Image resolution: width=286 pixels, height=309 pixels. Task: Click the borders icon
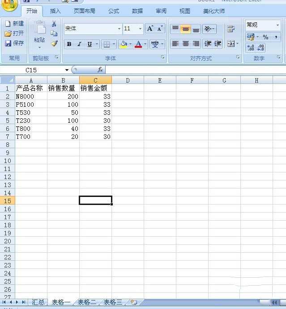pyautogui.click(x=107, y=44)
